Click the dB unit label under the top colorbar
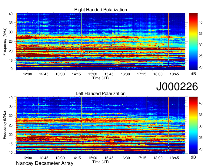206x167 pixels. [193, 74]
